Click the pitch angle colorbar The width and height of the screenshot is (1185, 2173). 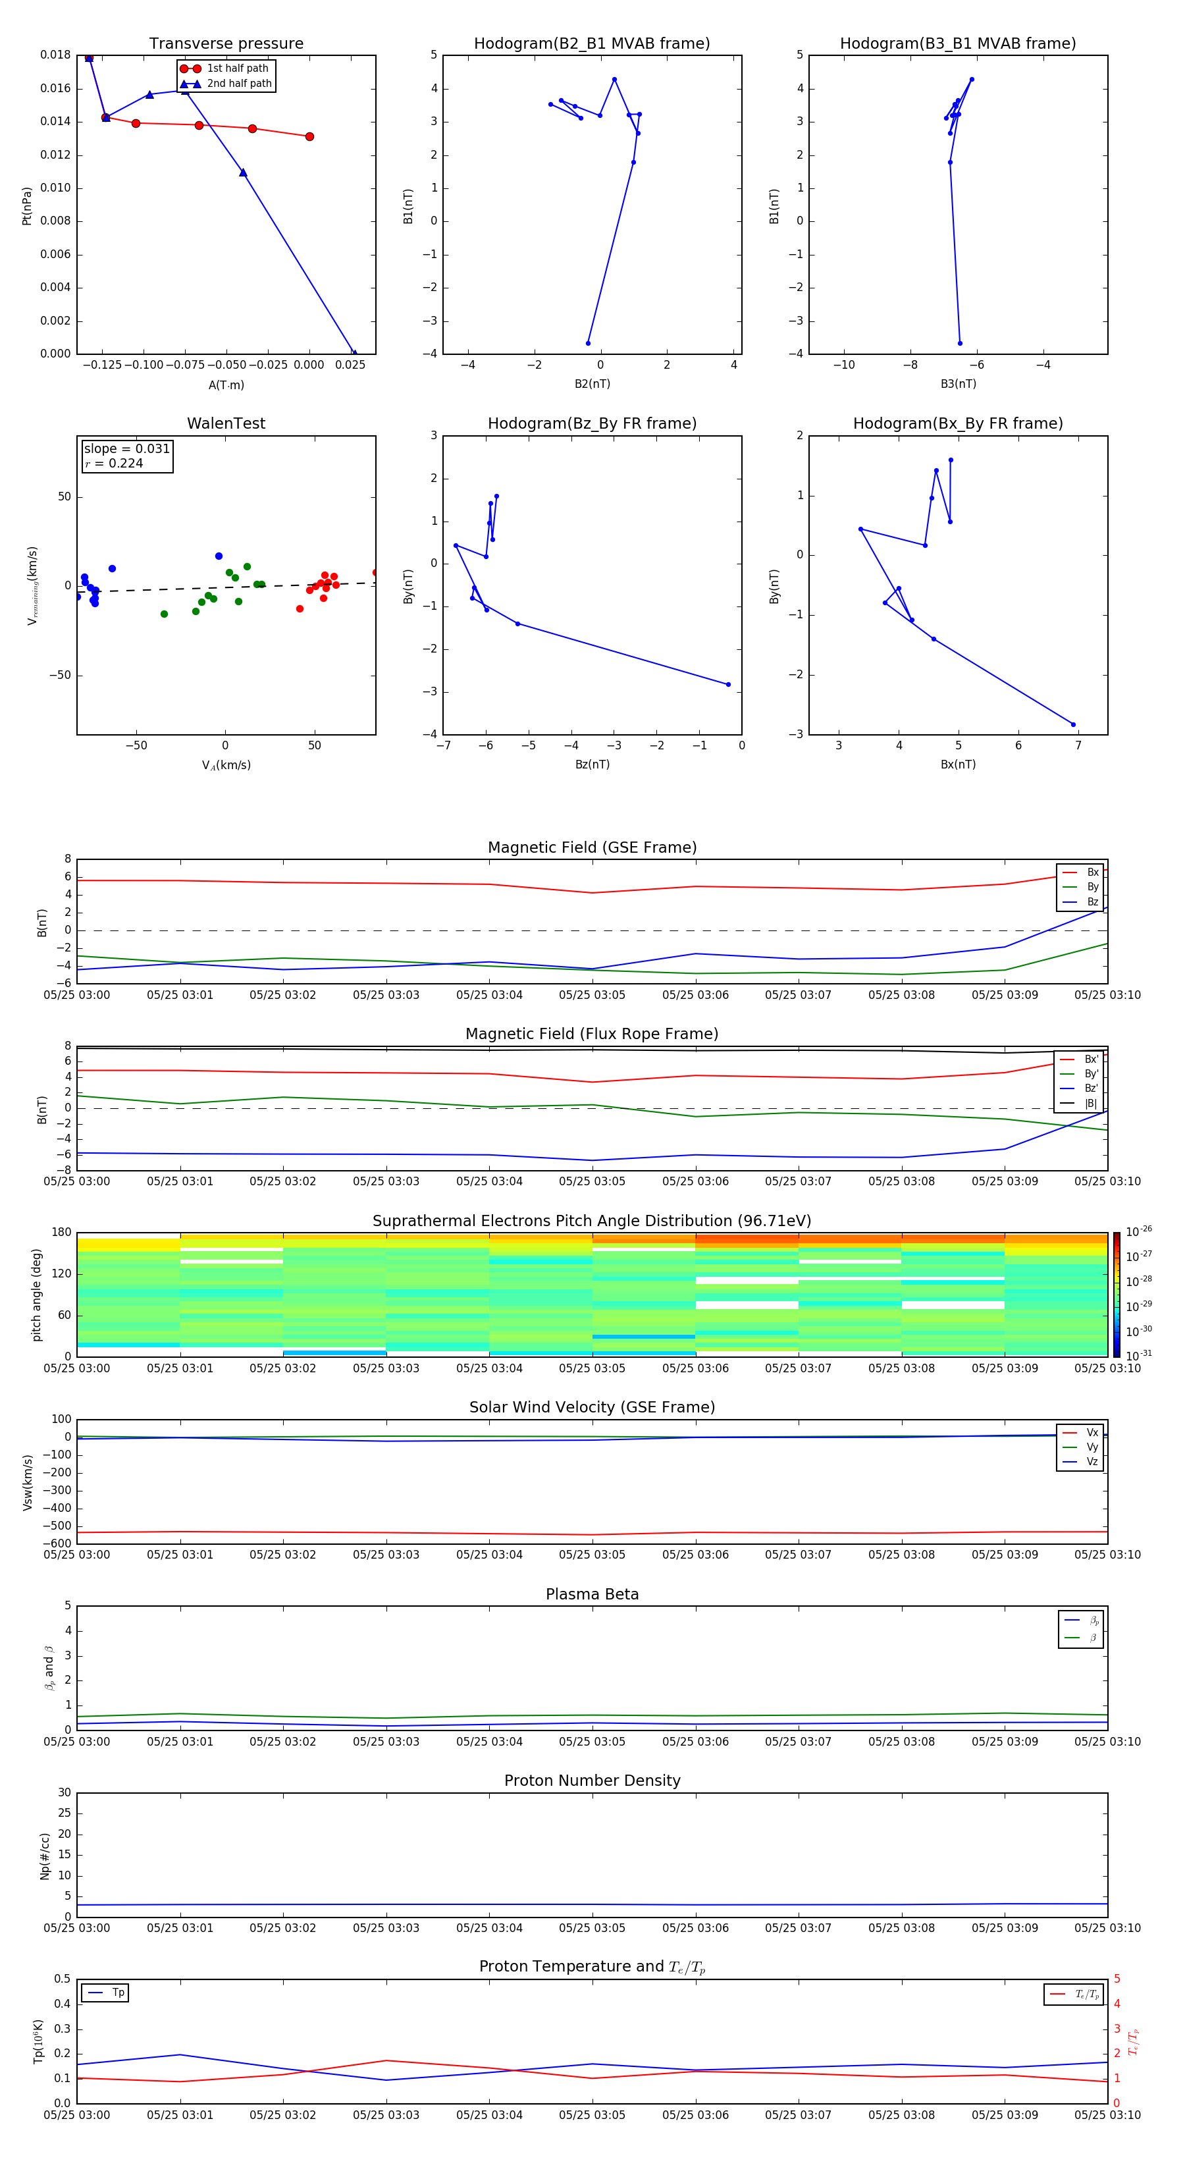[x=1117, y=1294]
